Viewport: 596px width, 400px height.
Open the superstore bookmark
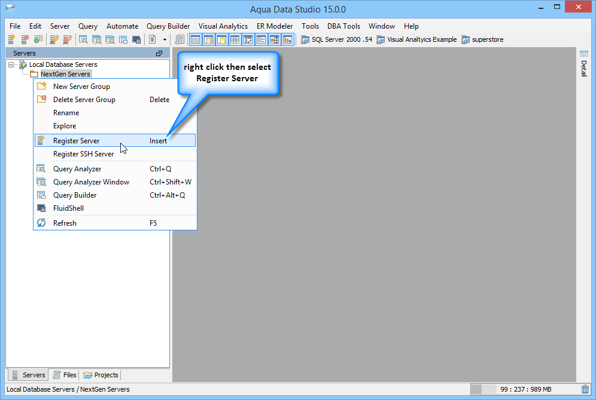(482, 39)
